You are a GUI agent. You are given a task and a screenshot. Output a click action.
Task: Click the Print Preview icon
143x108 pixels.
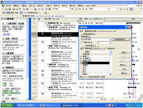(x=17, y=9)
